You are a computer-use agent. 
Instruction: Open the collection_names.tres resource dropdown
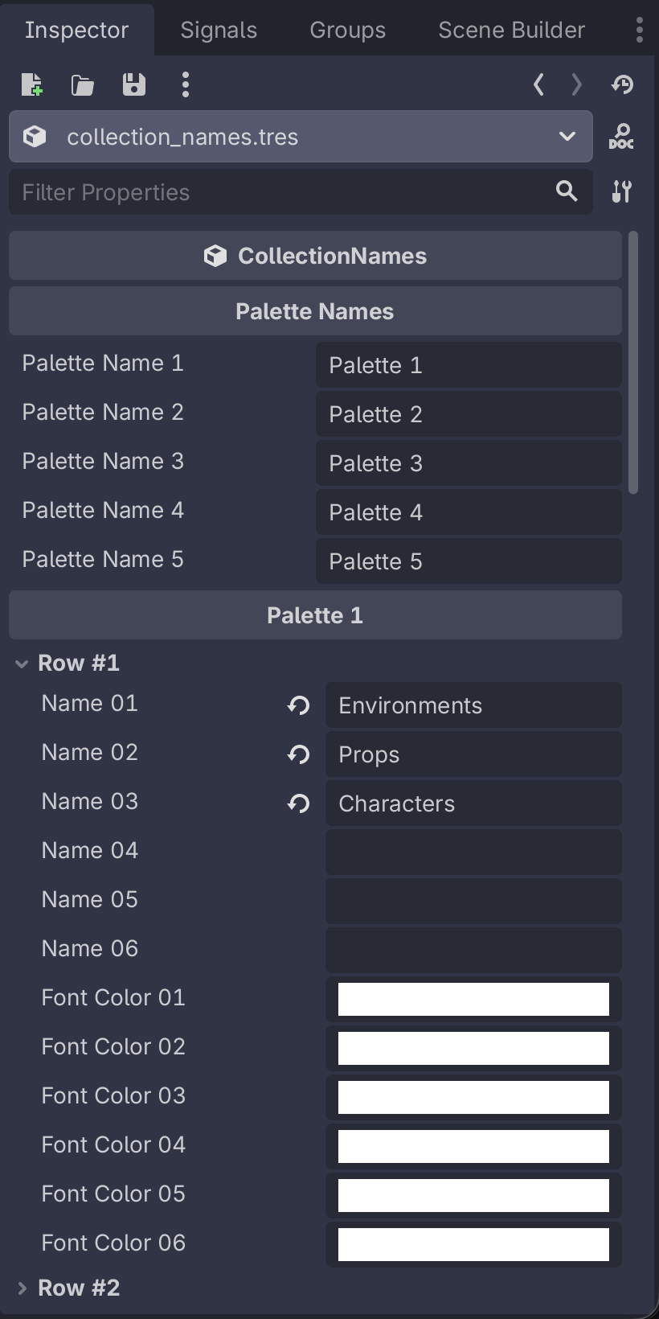(568, 137)
